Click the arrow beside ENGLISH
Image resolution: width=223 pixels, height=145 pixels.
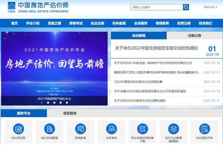coord(217,7)
